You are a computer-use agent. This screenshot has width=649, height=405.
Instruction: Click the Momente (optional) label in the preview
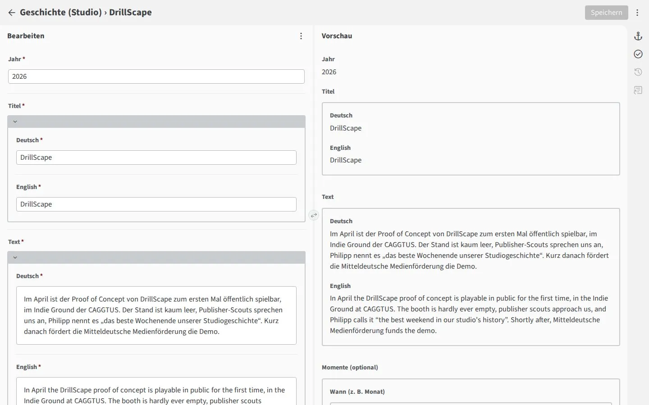coord(350,368)
